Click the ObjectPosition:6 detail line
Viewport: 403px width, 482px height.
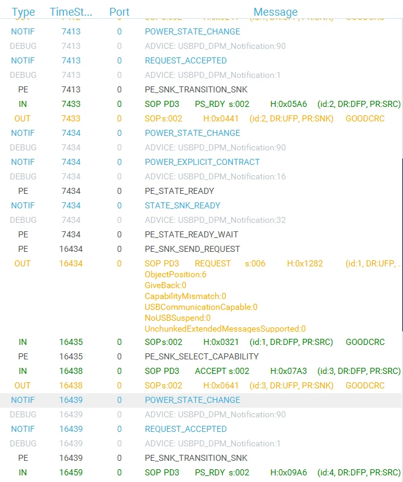click(x=176, y=274)
